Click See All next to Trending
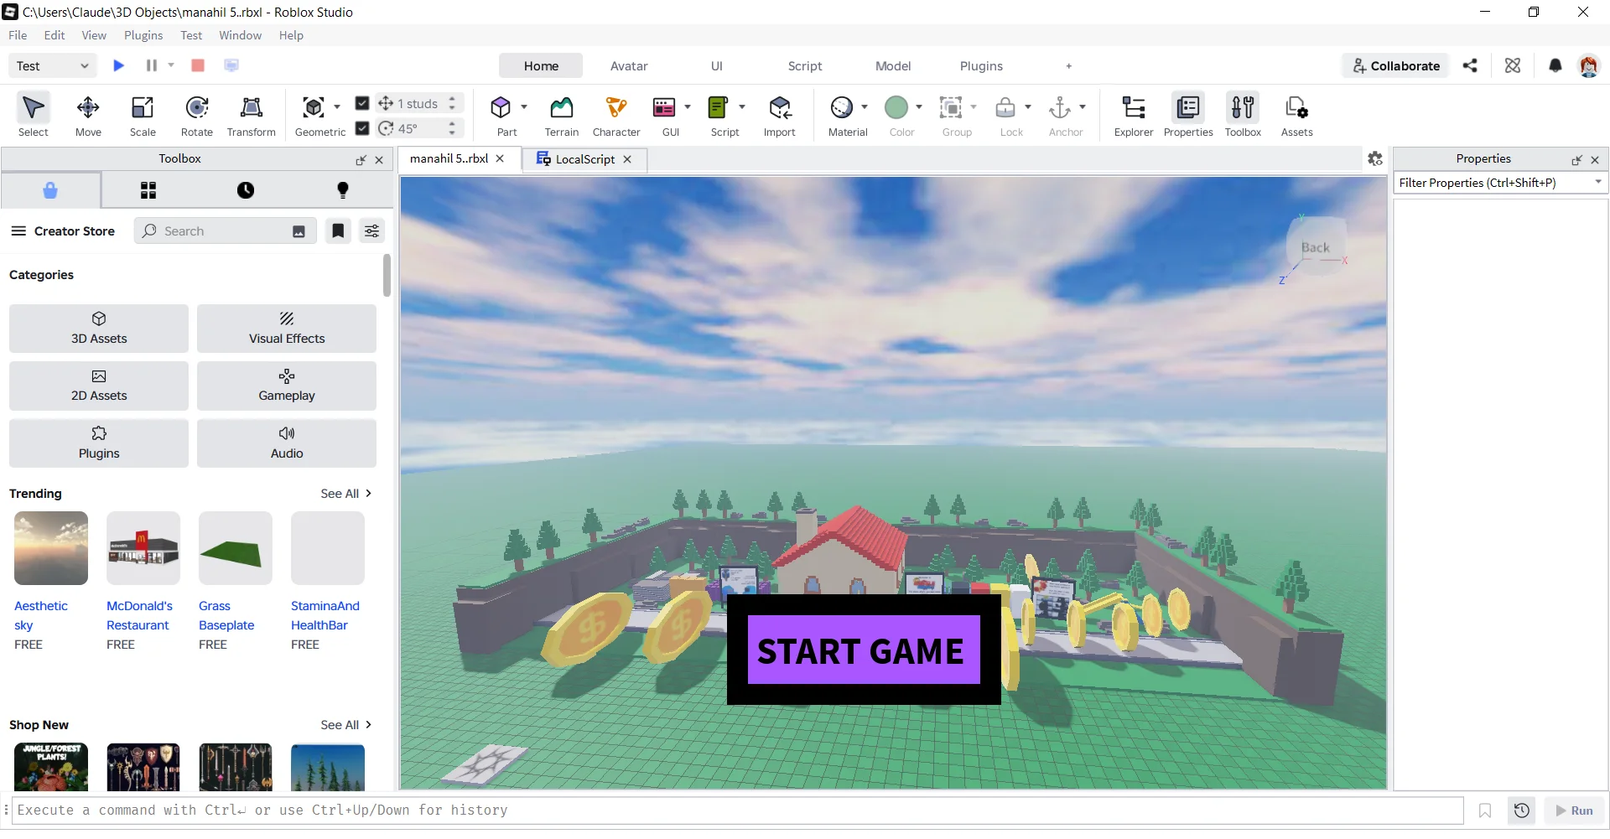 [345, 494]
